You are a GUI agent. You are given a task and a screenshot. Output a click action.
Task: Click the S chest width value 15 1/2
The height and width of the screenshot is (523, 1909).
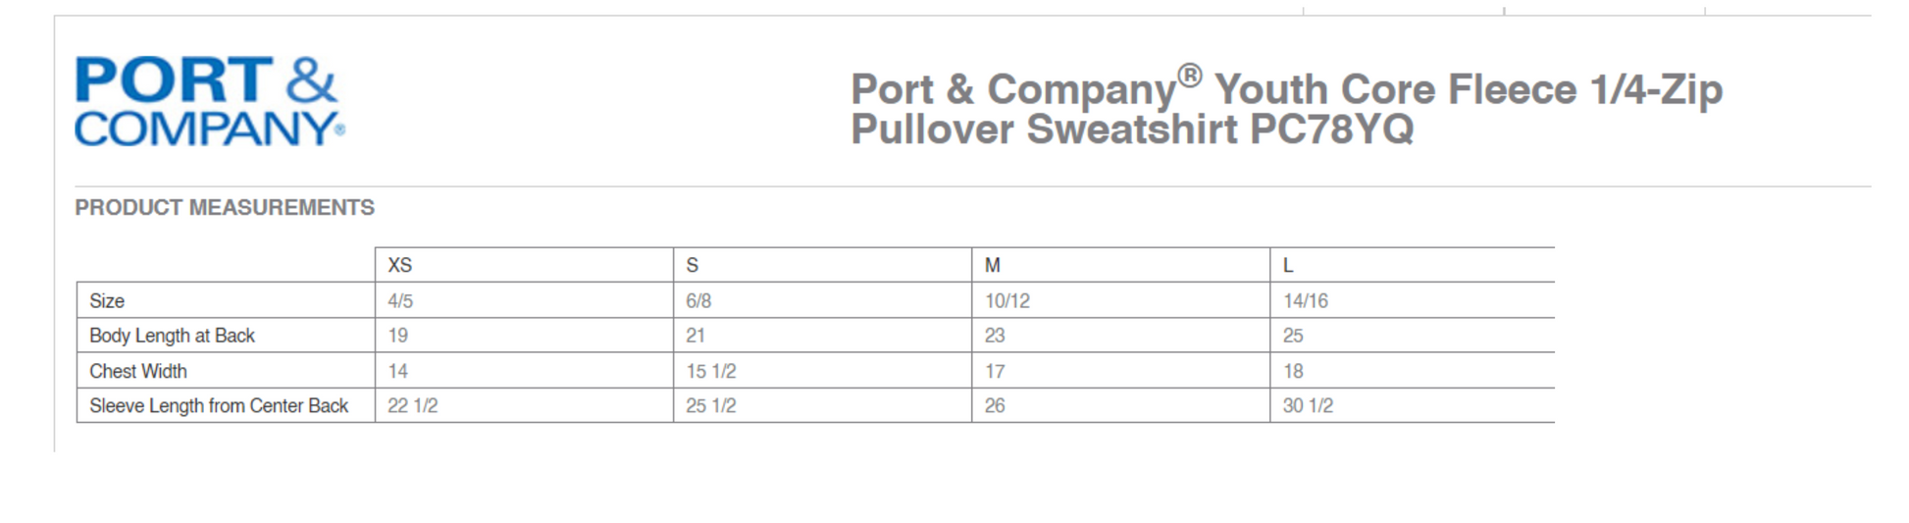711,372
